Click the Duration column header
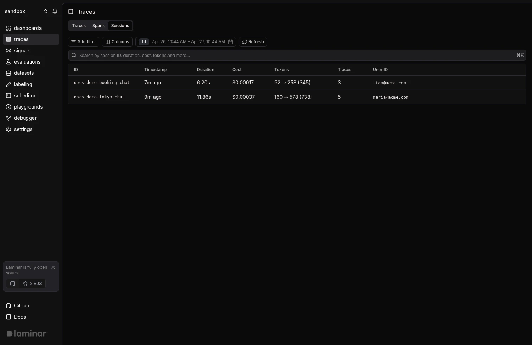 click(205, 70)
